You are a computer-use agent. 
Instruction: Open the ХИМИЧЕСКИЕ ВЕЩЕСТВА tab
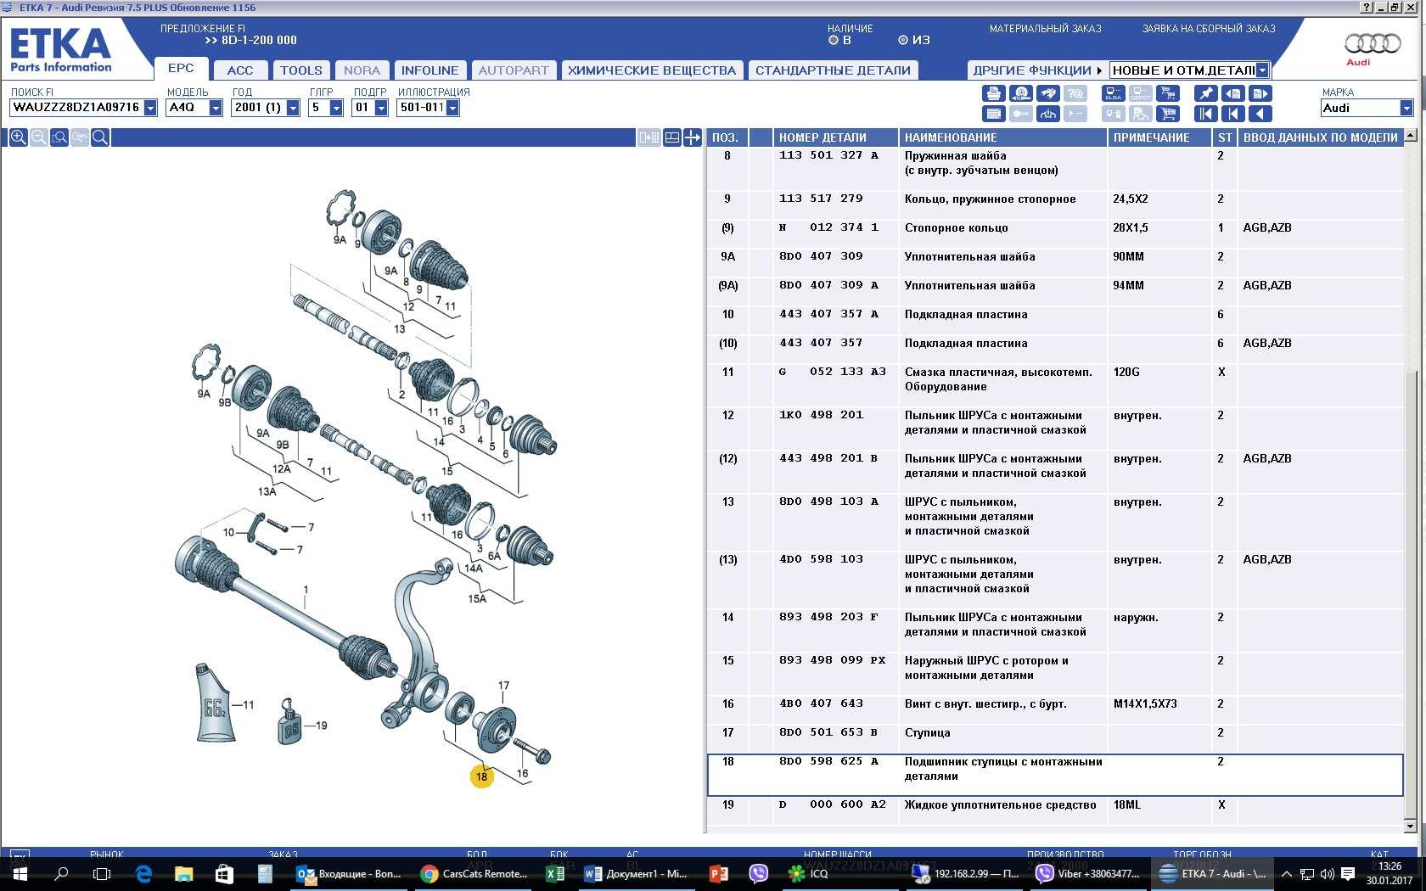pos(652,70)
